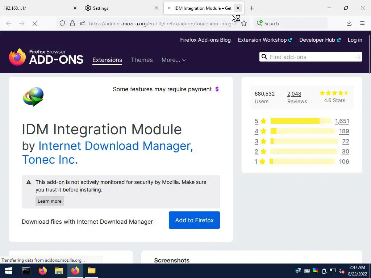371x278 pixels.
Task: Go forward using the forward arrow
Action: point(22,24)
